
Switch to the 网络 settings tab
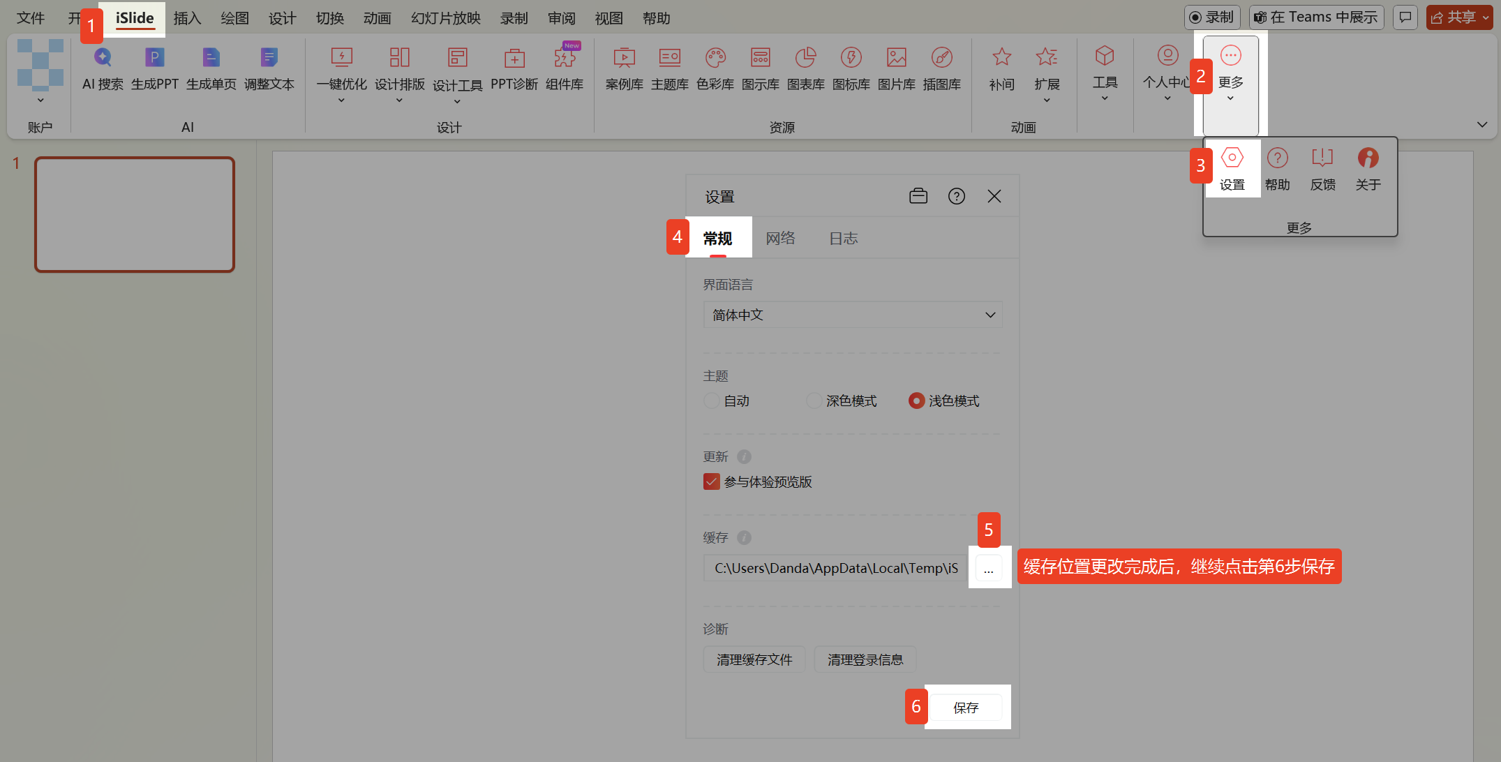tap(780, 238)
